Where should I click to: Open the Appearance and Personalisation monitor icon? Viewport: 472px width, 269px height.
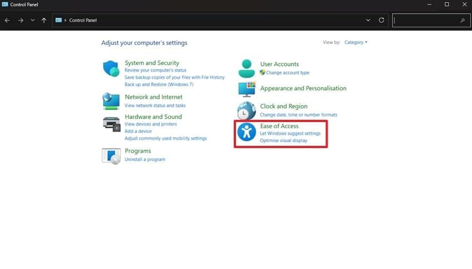[x=247, y=89]
